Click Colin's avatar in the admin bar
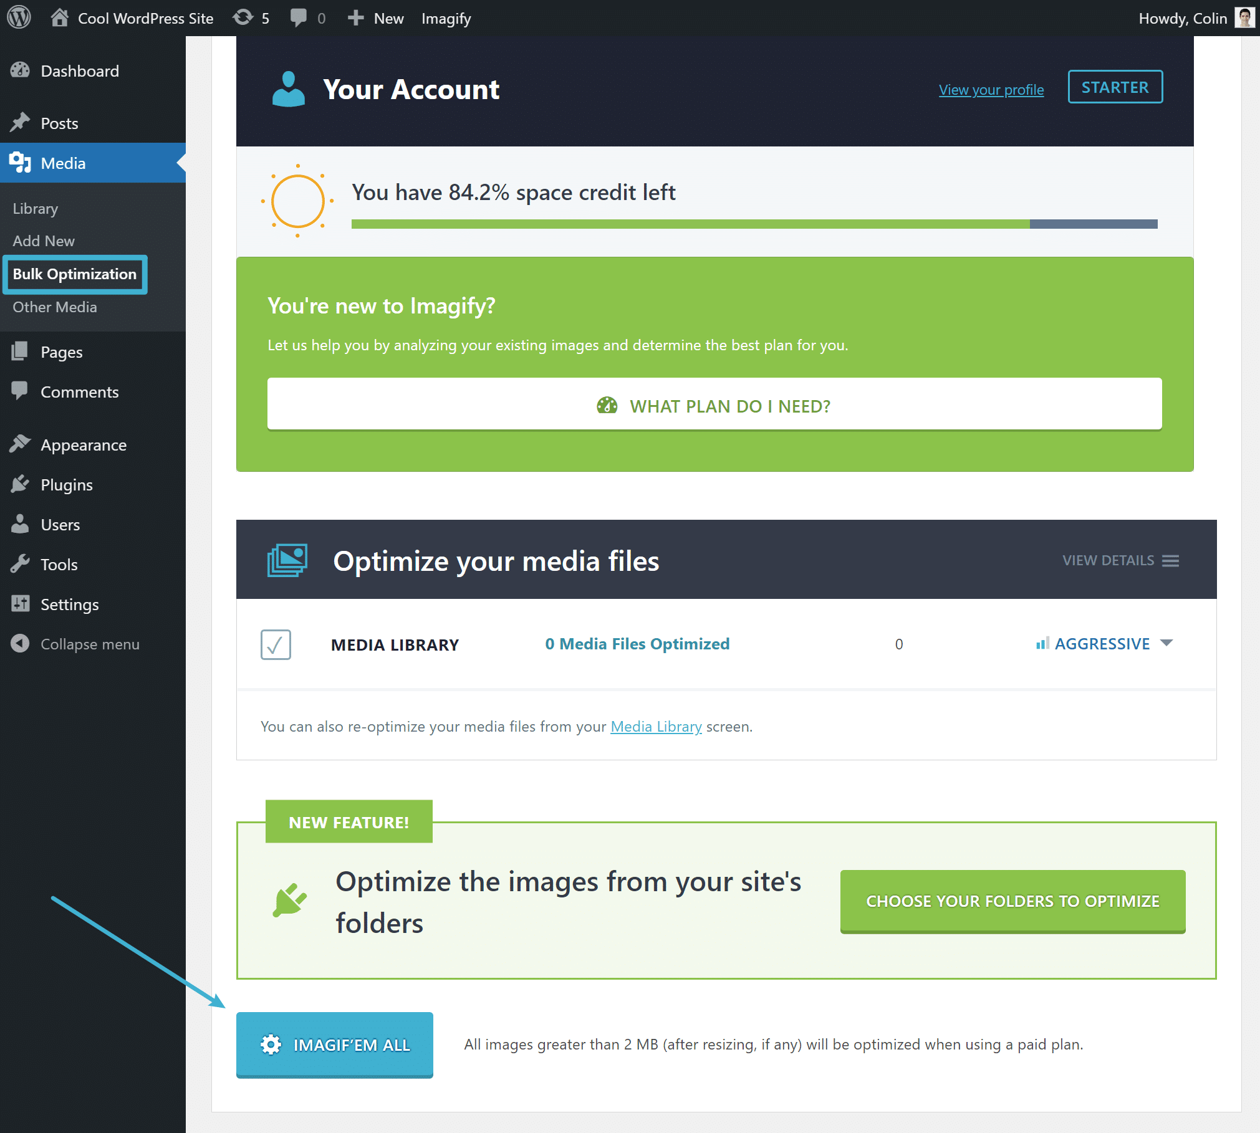 1244,17
